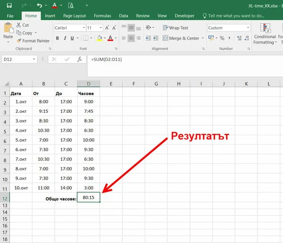The height and width of the screenshot is (243, 283).
Task: Click the Enter checkmark in formula bar
Action: (x=67, y=59)
